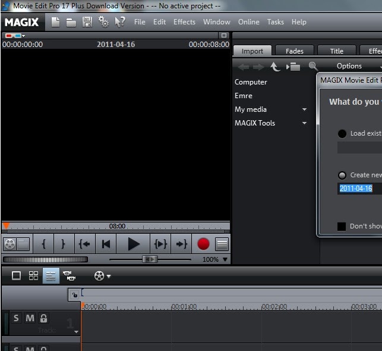Set range end with the closing brace button
The width and height of the screenshot is (382, 351).
tap(64, 244)
